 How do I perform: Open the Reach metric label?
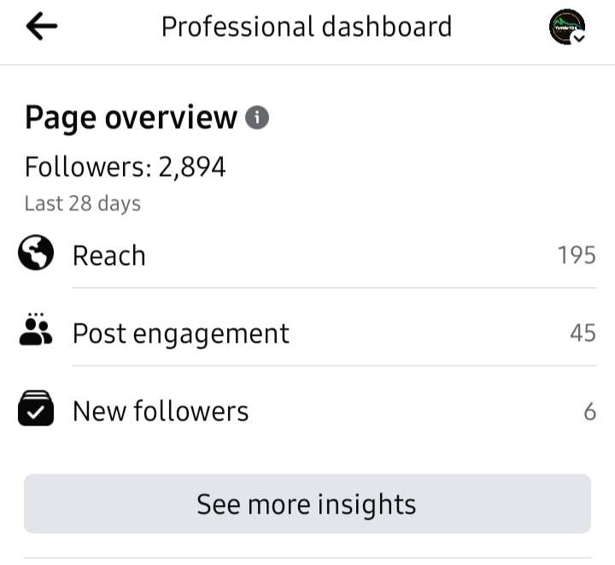pos(108,256)
